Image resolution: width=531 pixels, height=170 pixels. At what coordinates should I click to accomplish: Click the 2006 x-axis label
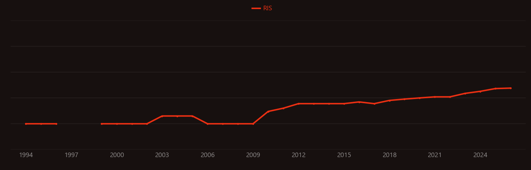pyautogui.click(x=207, y=155)
